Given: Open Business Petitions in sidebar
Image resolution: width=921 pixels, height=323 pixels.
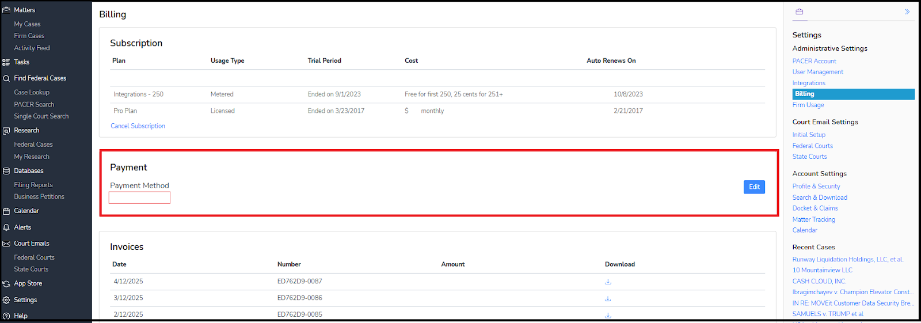Looking at the screenshot, I should (39, 197).
